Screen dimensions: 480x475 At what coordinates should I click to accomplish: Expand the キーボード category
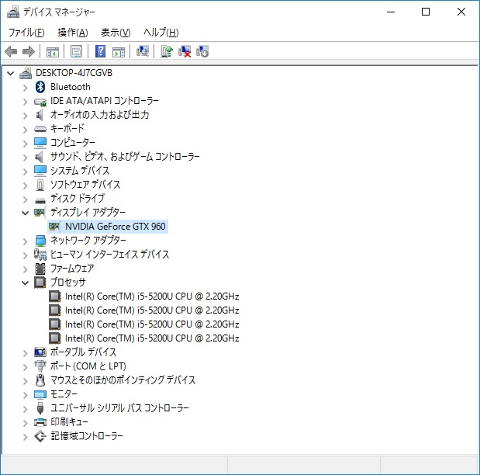(x=26, y=129)
